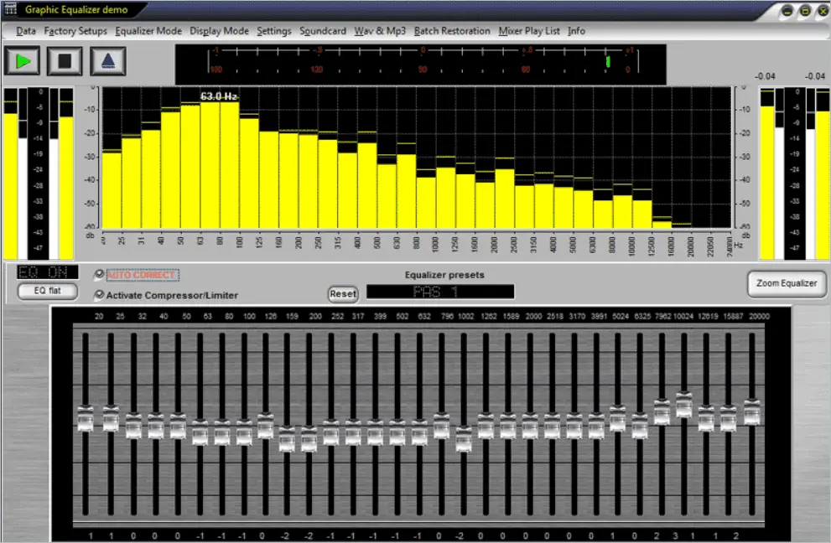Open the Data menu

click(x=26, y=31)
